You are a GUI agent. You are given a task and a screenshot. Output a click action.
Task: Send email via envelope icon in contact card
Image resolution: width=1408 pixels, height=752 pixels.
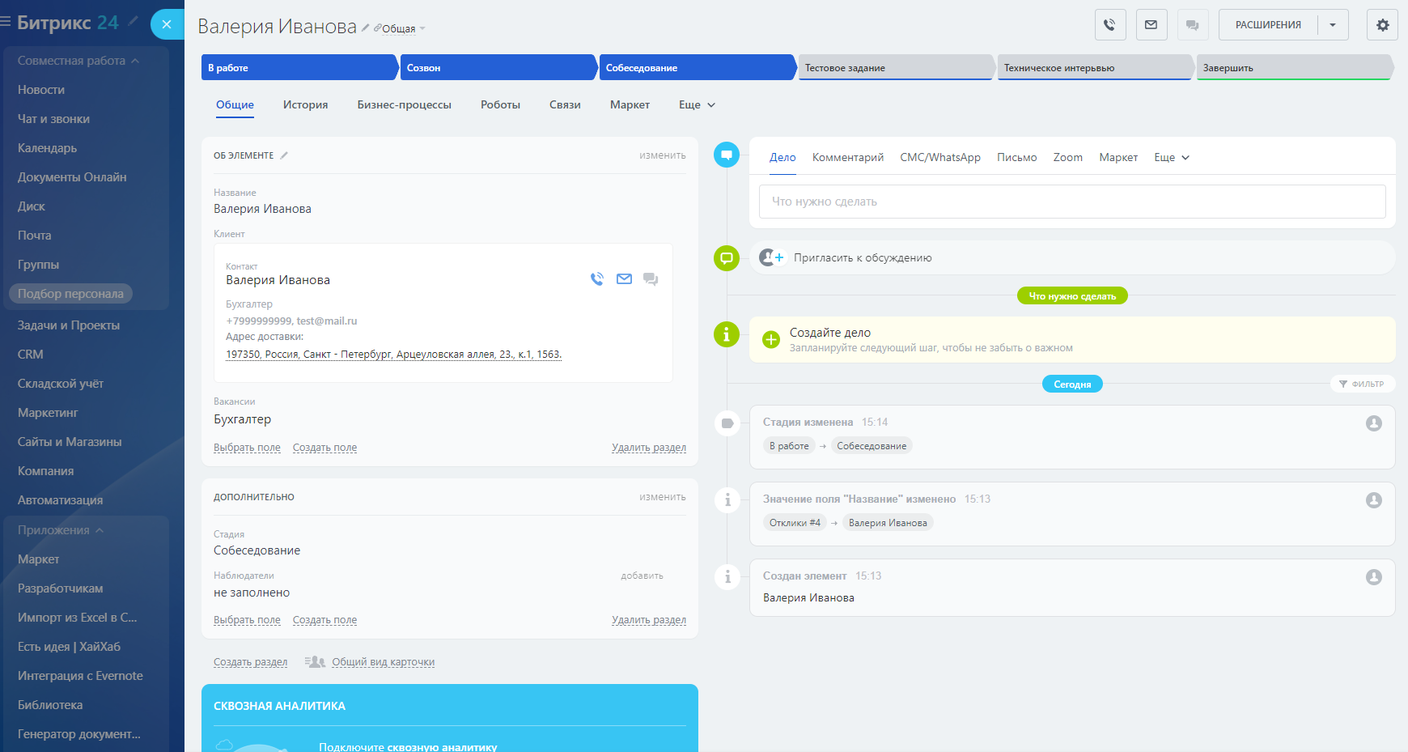click(x=624, y=279)
